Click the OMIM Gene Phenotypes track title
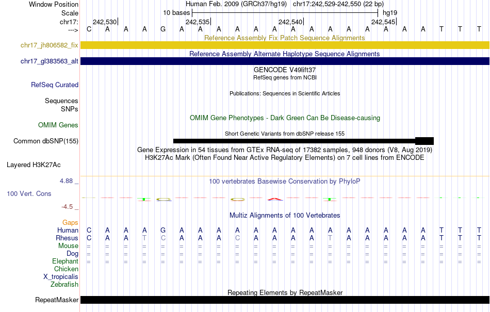 point(285,118)
